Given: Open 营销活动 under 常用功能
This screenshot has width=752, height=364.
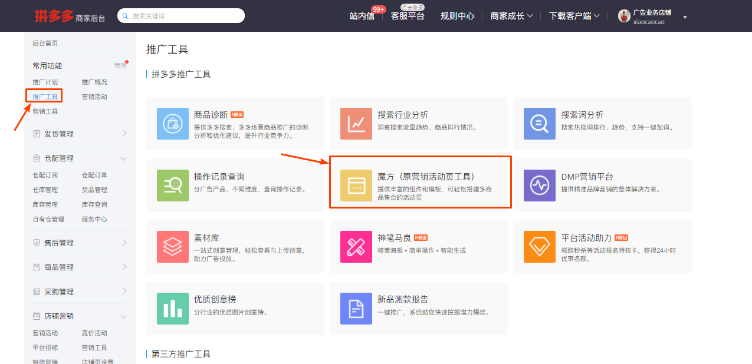Looking at the screenshot, I should [94, 97].
